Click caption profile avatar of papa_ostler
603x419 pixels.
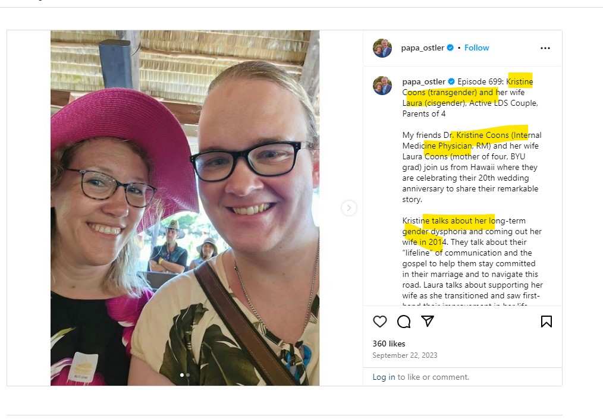click(382, 86)
